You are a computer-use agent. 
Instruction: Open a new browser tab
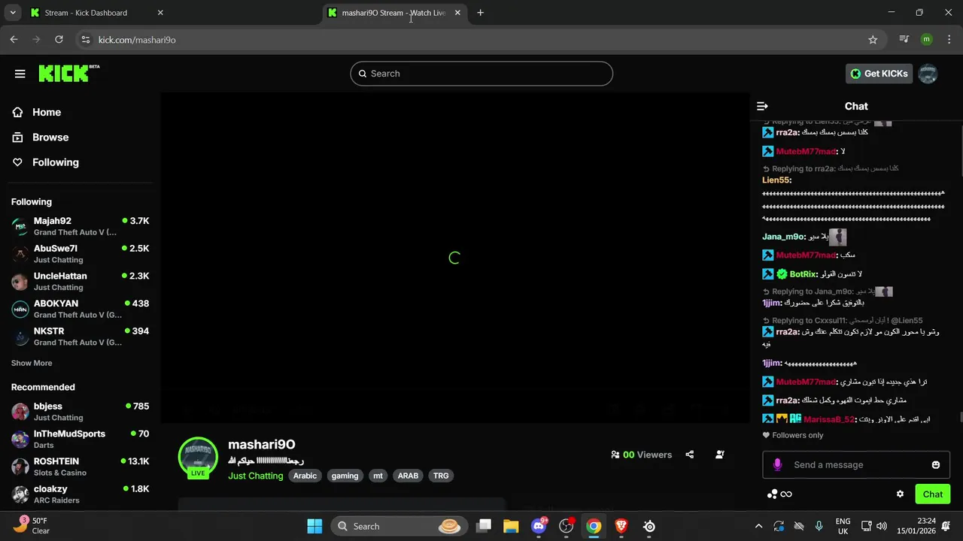tap(481, 13)
